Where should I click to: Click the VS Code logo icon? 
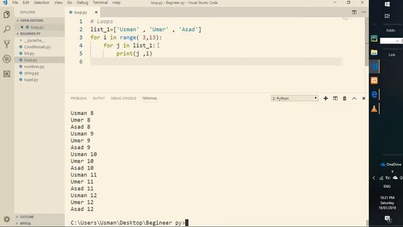point(4,3)
